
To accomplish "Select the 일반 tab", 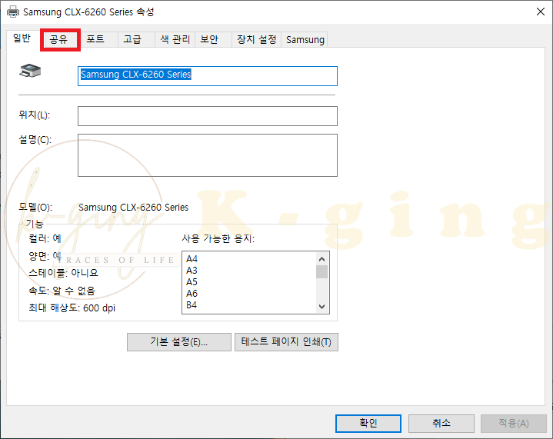I will (22, 38).
